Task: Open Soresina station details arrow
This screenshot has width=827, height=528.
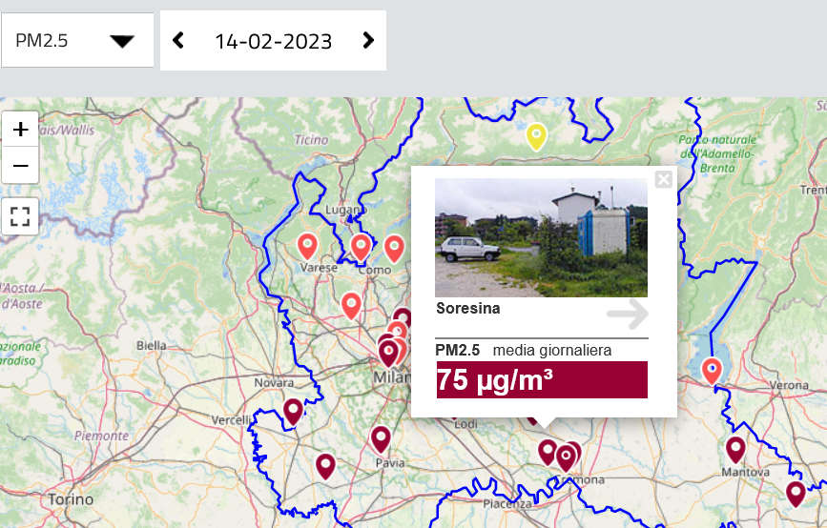Action: [x=628, y=315]
